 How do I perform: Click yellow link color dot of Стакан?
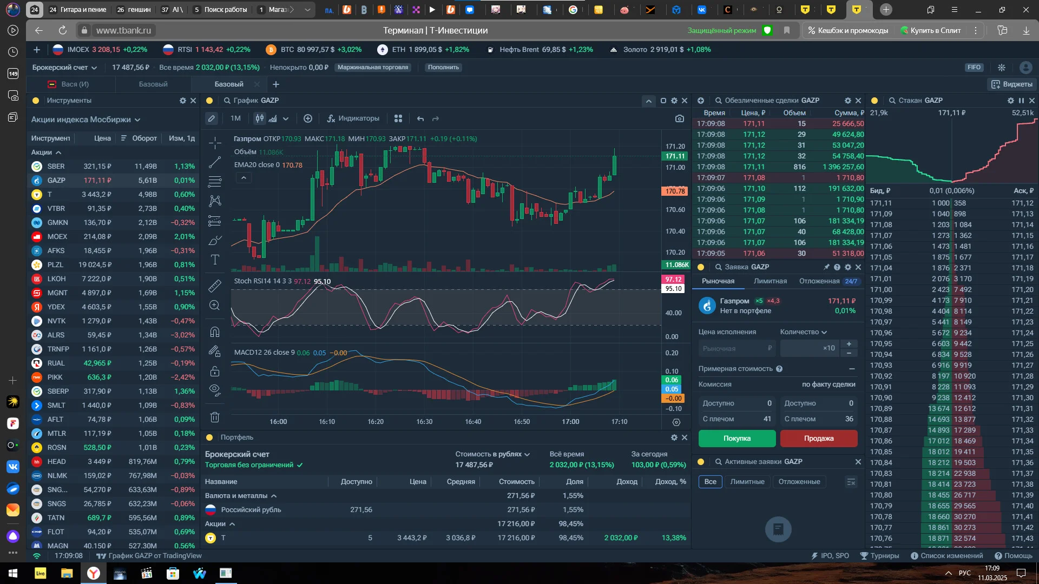pos(874,101)
